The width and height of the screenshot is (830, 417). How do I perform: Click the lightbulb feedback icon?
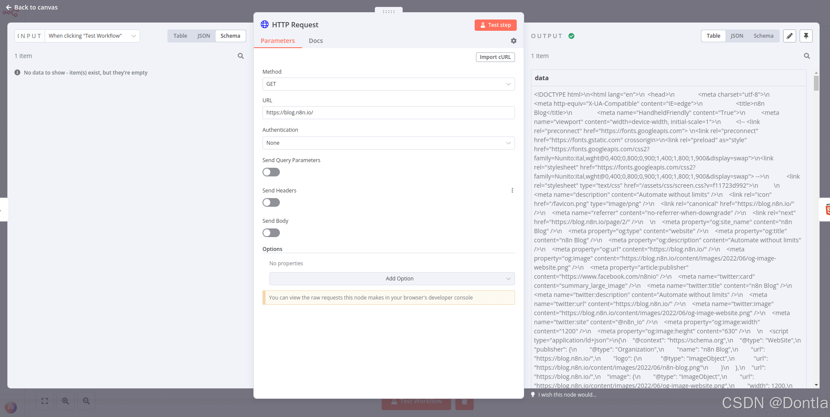[x=533, y=394]
